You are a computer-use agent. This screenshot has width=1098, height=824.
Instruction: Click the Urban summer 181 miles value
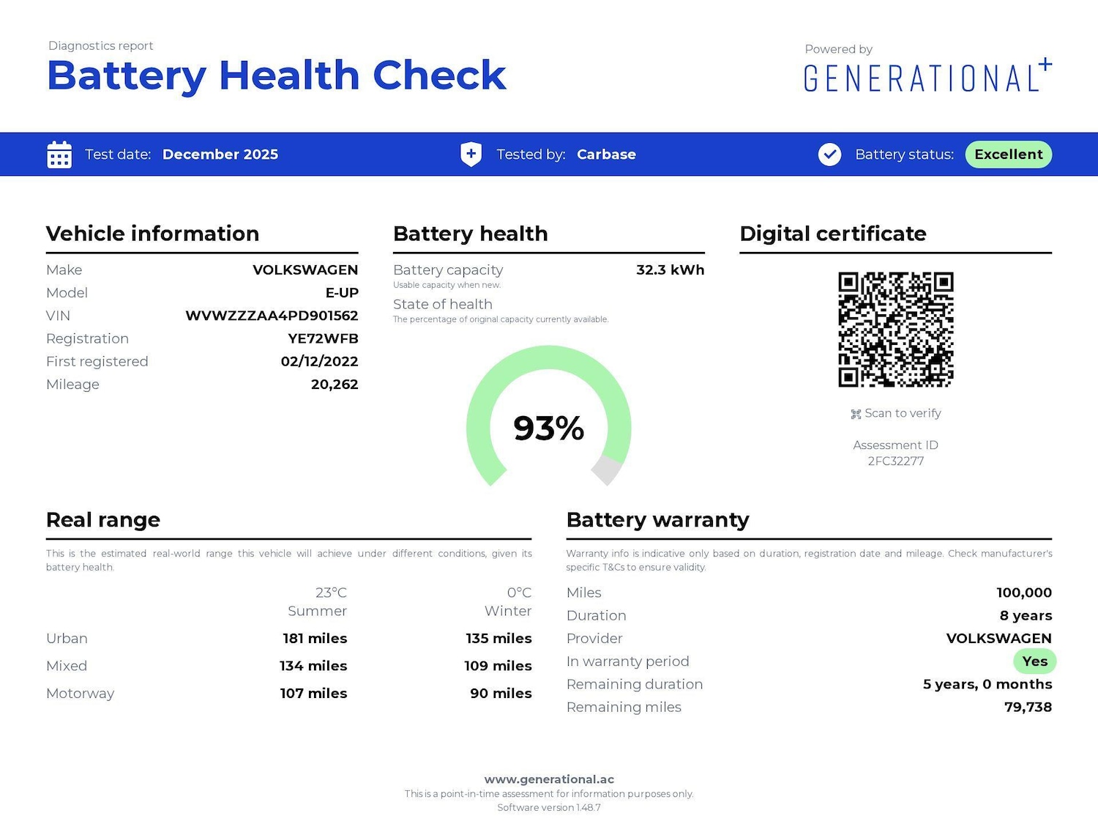[315, 638]
